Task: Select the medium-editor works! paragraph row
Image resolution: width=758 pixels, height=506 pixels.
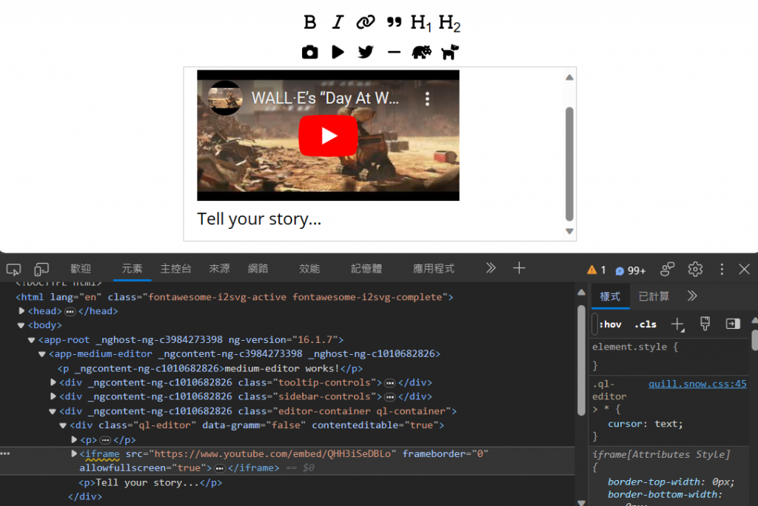Action: 209,369
